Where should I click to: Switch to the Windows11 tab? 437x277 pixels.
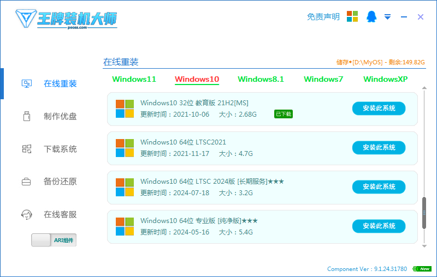[x=134, y=79]
